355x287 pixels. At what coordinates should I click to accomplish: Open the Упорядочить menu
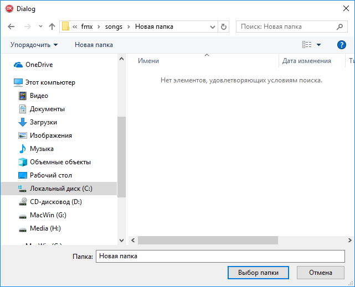[x=34, y=45]
